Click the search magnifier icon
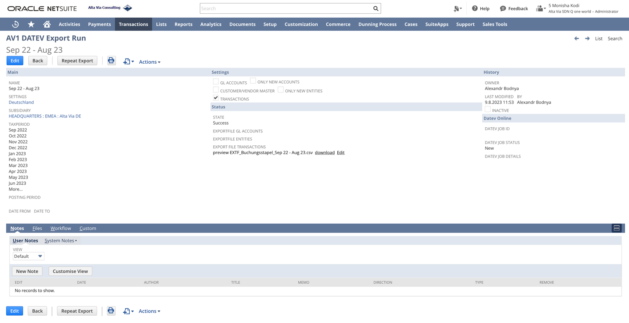This screenshot has height=323, width=629. coord(376,9)
